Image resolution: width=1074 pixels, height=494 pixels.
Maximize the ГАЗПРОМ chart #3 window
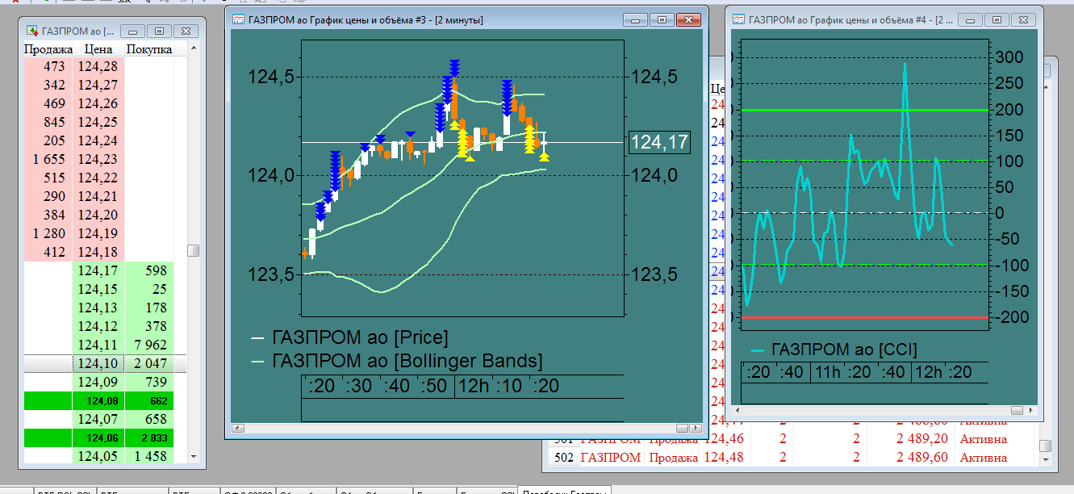click(662, 19)
